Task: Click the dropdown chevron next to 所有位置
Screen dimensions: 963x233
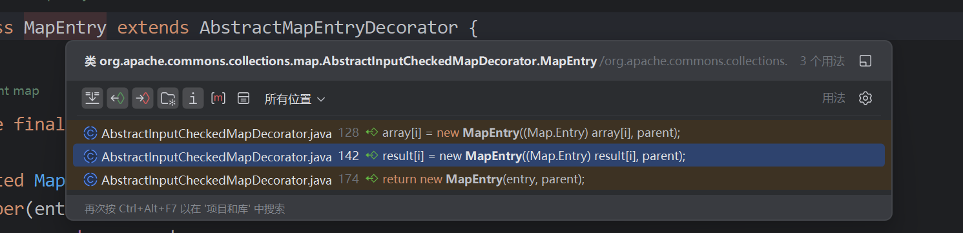Action: (x=321, y=99)
